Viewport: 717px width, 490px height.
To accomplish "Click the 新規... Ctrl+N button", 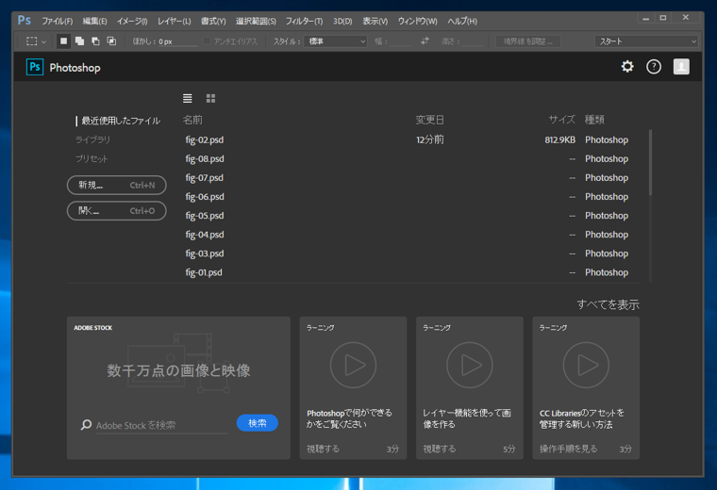I will (117, 185).
